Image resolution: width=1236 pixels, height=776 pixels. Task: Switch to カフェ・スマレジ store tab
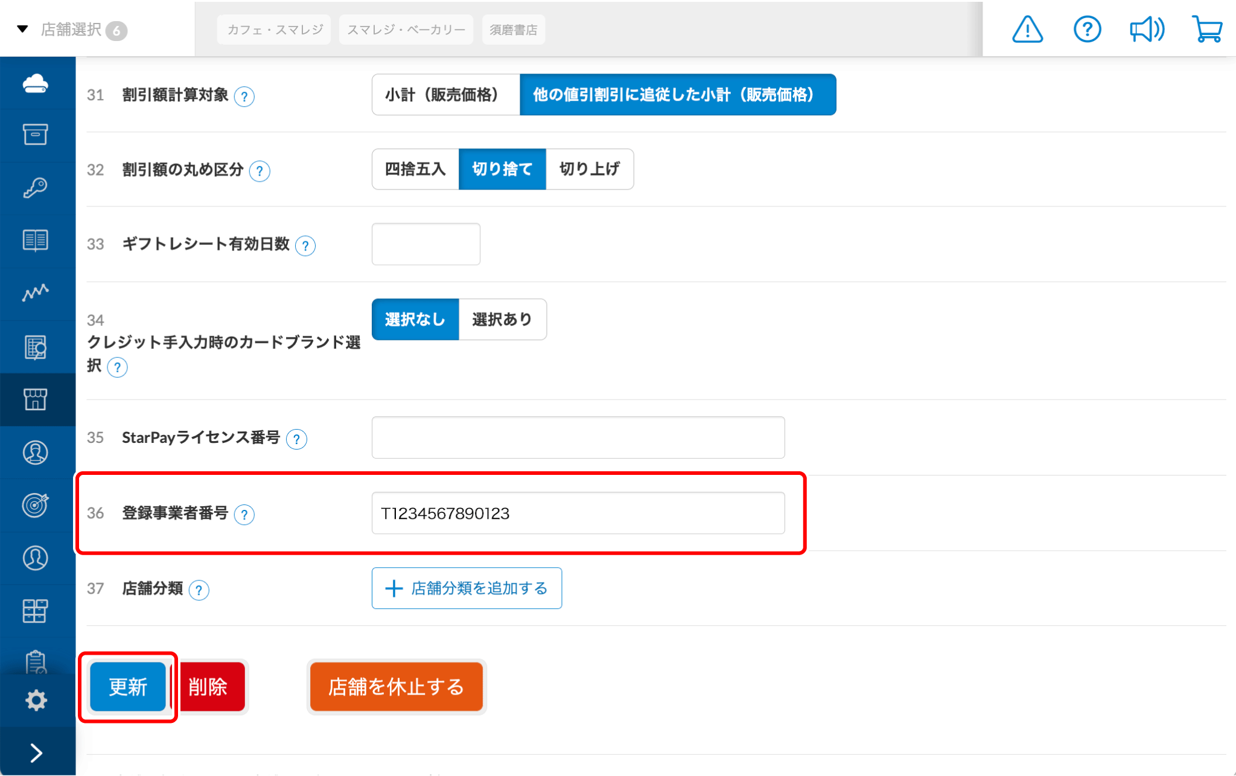[275, 30]
